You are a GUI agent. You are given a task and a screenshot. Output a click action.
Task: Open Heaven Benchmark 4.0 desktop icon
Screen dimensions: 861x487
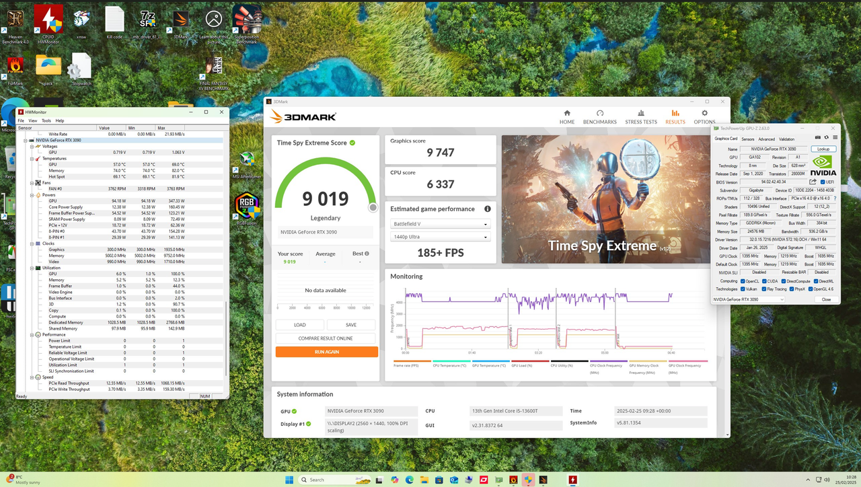click(15, 24)
